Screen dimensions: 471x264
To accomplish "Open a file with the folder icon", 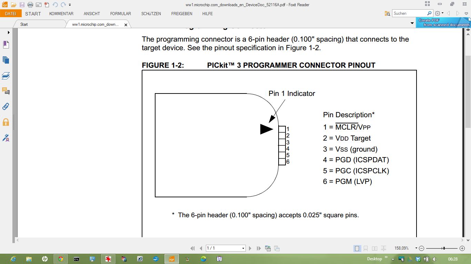I will (x=13, y=5).
